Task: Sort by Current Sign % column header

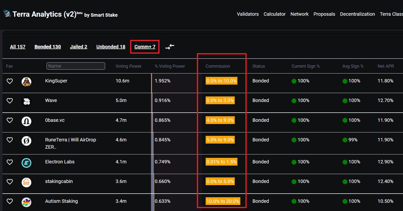Action: click(306, 66)
